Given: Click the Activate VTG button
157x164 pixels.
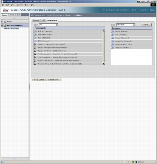Looking at the screenshot, I should coord(53,80).
